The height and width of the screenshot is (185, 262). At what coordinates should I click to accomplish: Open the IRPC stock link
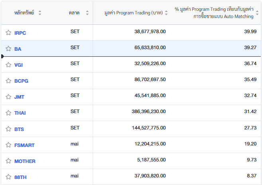point(20,33)
